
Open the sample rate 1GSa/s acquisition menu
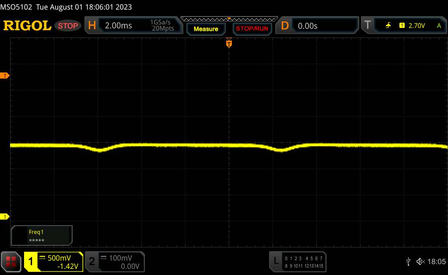pos(162,26)
